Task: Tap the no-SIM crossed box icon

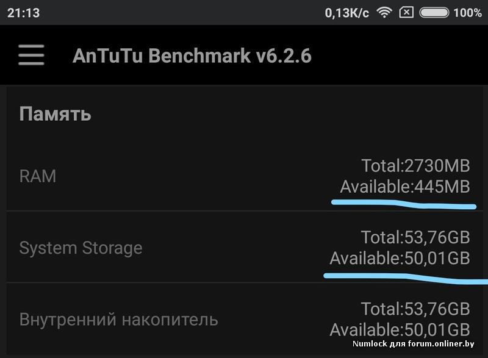Action: click(x=407, y=12)
